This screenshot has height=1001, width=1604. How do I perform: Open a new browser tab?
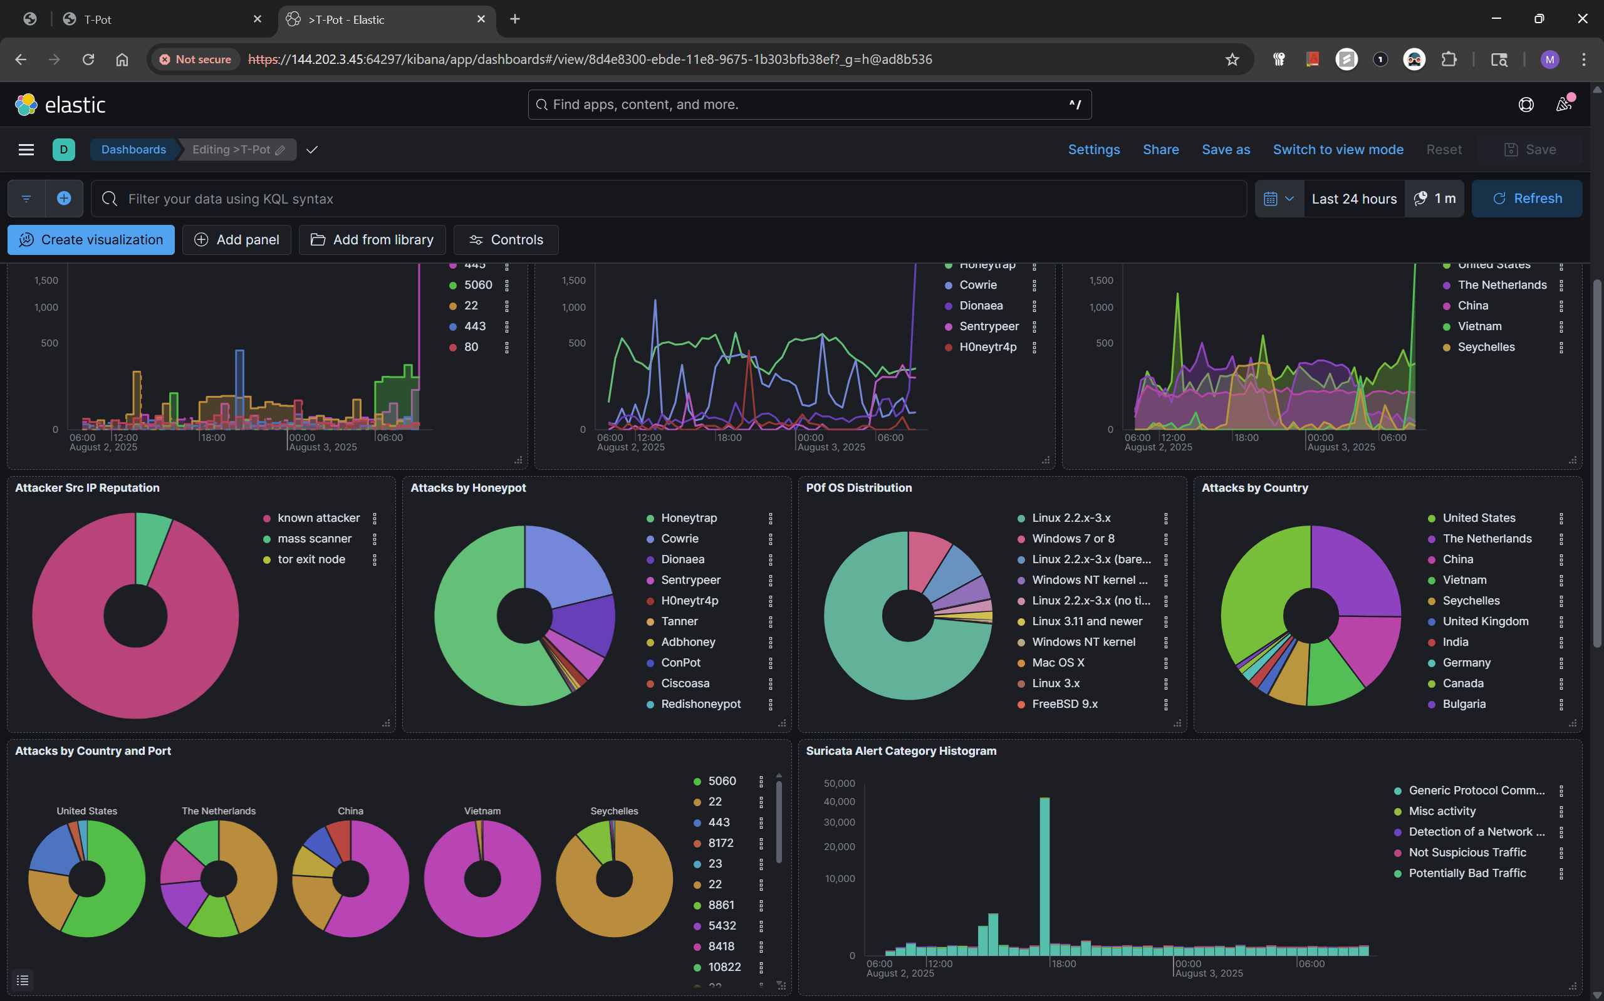click(x=515, y=19)
